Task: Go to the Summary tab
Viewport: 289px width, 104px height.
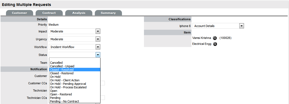Action: coord(108,13)
